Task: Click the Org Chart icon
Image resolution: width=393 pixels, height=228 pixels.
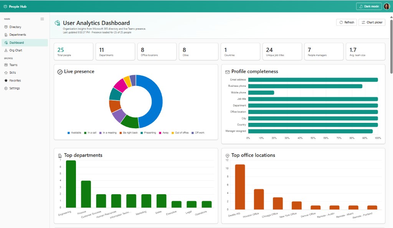Action: point(6,50)
